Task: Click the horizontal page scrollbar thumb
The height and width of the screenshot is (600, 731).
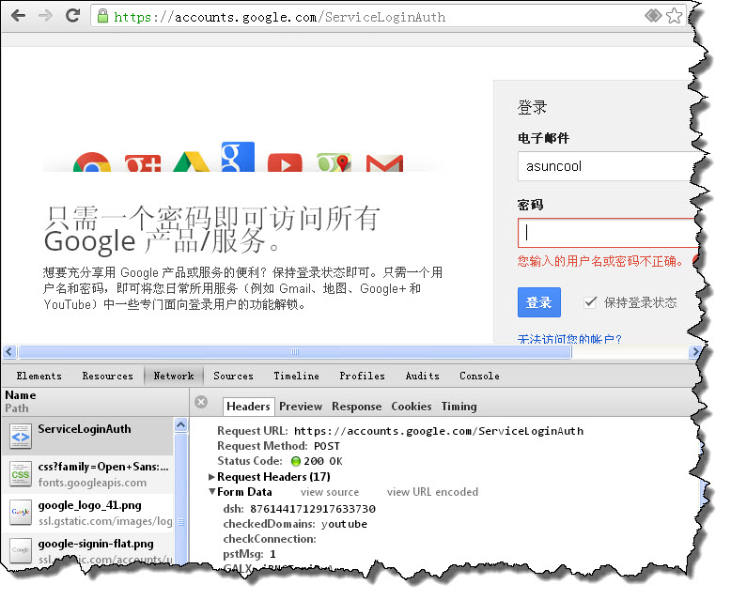Action: (x=295, y=351)
